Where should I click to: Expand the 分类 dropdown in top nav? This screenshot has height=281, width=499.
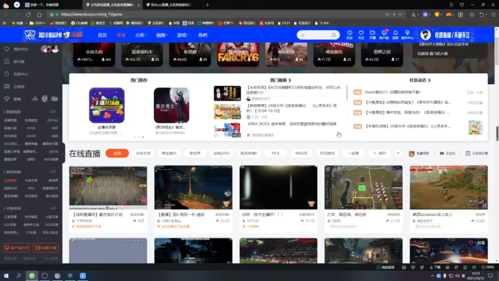[x=140, y=35]
